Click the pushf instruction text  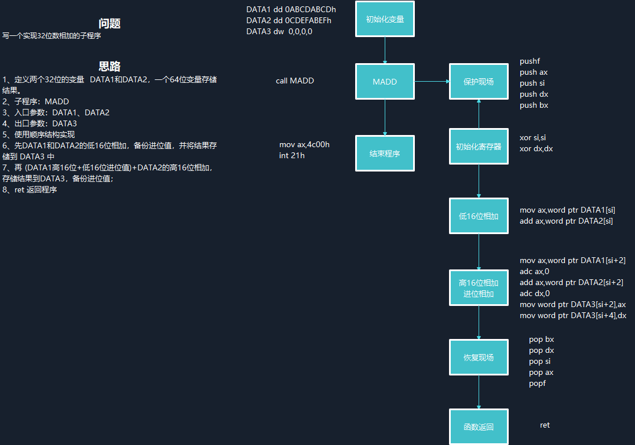pyautogui.click(x=530, y=61)
